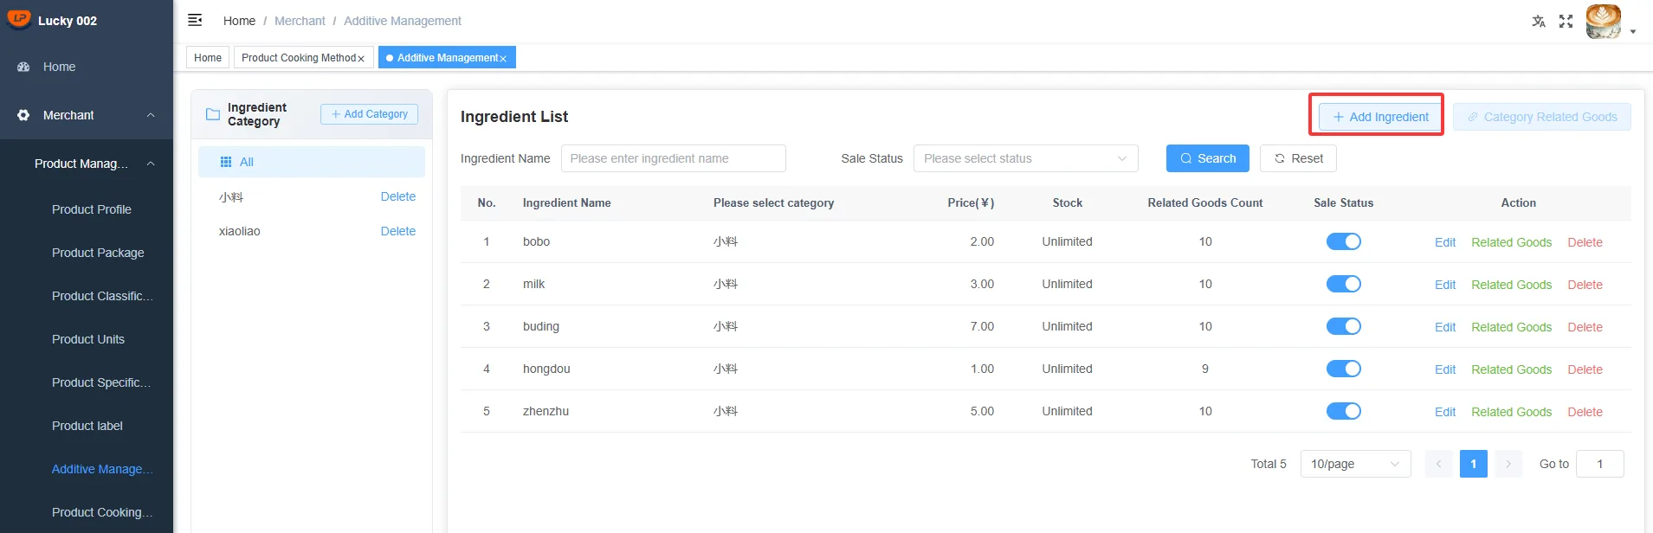The height and width of the screenshot is (533, 1653).
Task: Collapse the Product Manag... submenu chevron
Action: point(151,164)
